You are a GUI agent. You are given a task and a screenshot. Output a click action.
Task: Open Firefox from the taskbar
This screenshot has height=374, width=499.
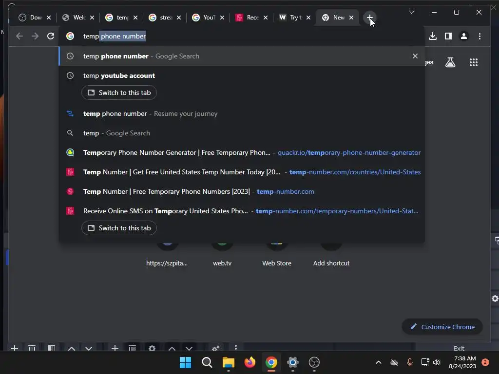point(250,362)
